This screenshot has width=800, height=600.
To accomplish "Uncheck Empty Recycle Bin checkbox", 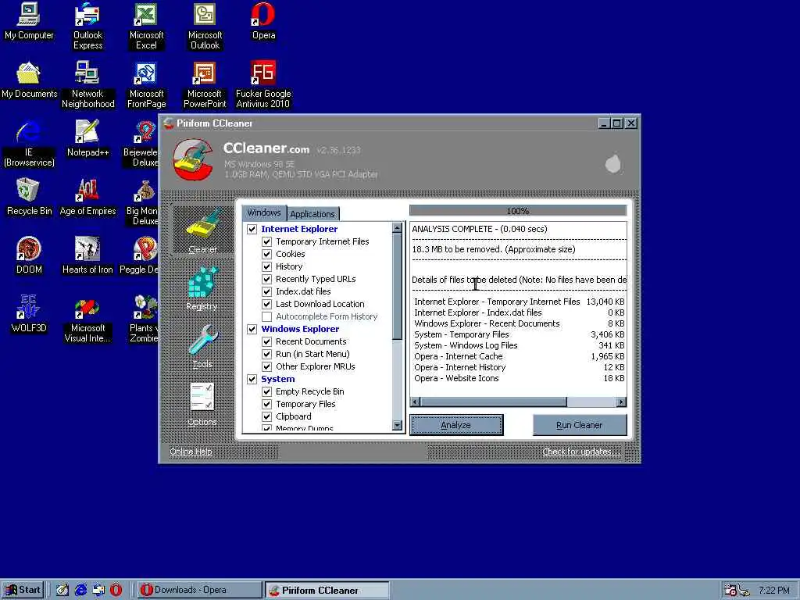I will [267, 391].
